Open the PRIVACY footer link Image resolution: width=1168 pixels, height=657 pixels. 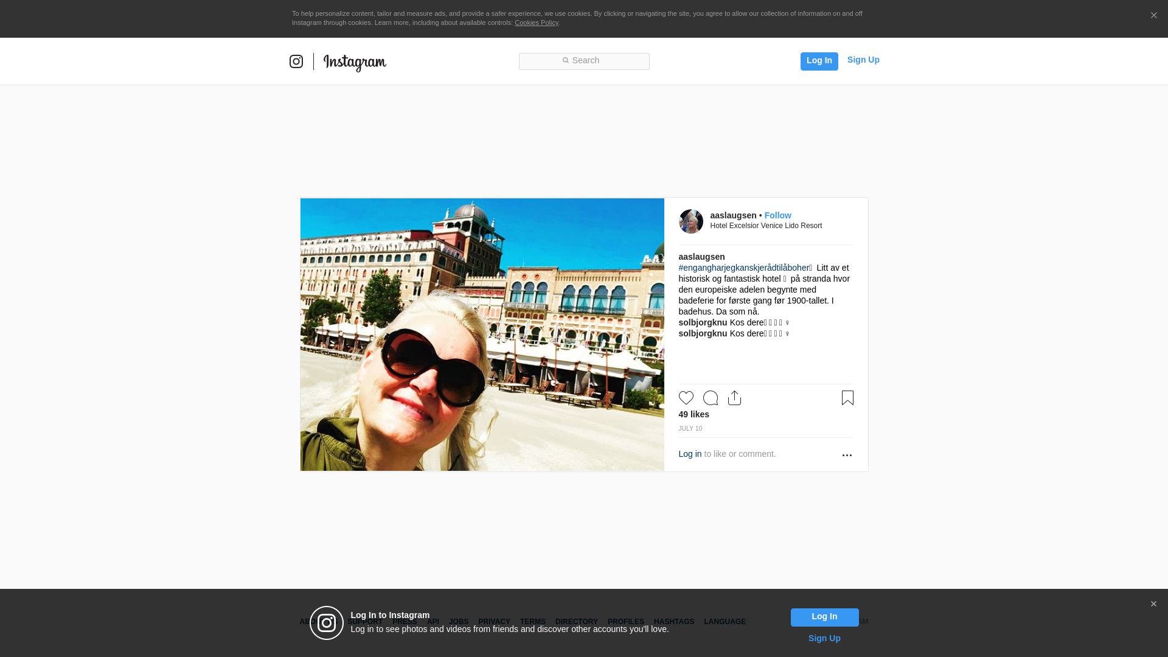494,622
